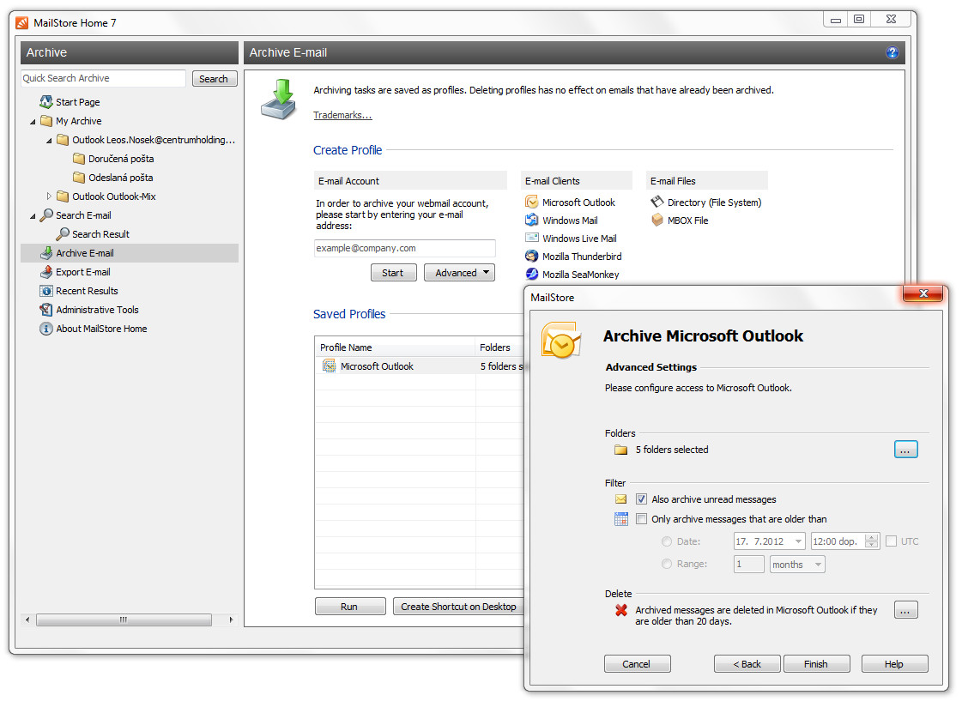The width and height of the screenshot is (962, 701).
Task: Cancel the Archive Microsoft Outlook dialog
Action: [x=637, y=664]
